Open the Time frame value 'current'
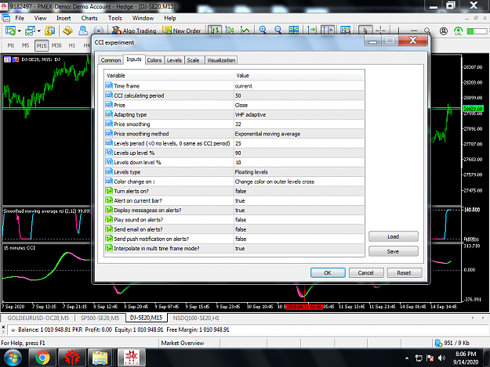 pyautogui.click(x=299, y=86)
